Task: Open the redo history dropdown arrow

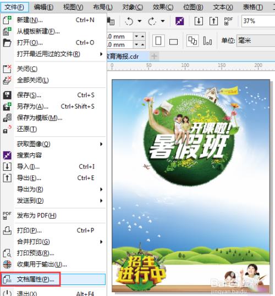Action: pos(163,21)
